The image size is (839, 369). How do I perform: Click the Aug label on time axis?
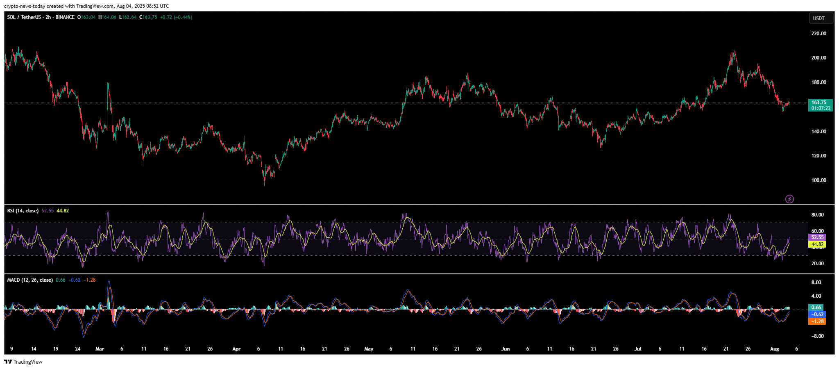(x=774, y=349)
